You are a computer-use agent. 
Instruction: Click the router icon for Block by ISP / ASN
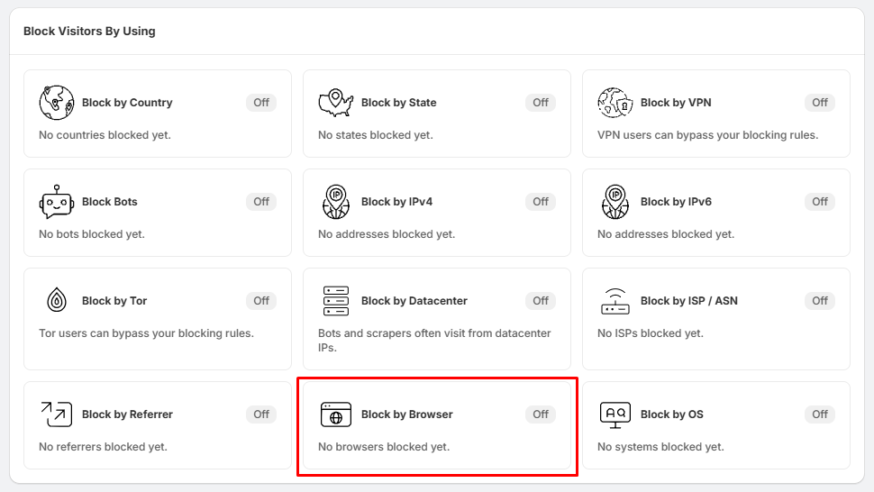tap(615, 301)
